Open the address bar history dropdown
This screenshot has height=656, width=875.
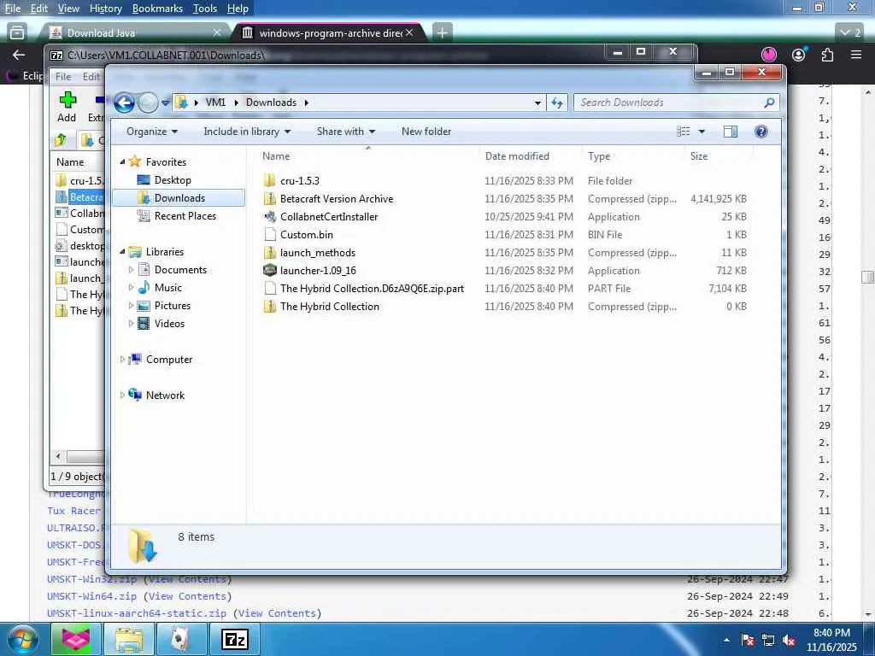(x=537, y=102)
